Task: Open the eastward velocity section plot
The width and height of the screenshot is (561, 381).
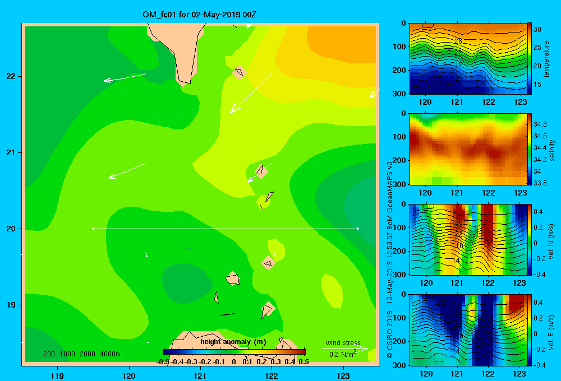Action: click(468, 330)
